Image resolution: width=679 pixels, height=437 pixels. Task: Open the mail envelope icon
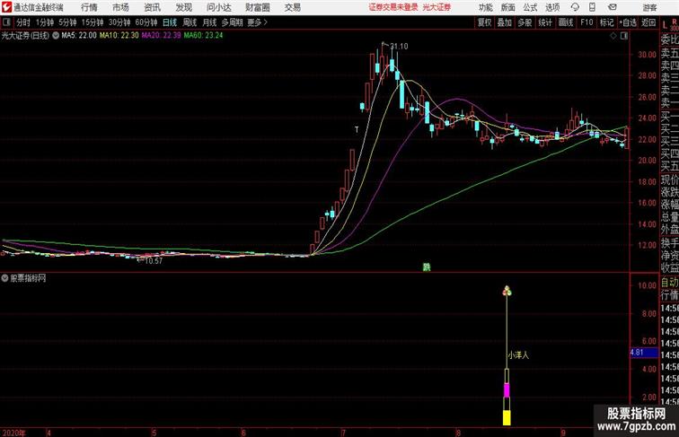[x=613, y=7]
